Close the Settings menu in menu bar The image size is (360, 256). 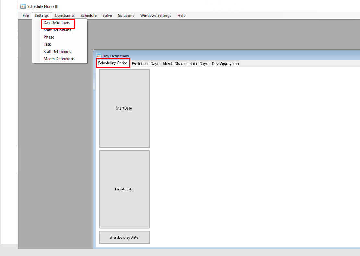point(42,15)
